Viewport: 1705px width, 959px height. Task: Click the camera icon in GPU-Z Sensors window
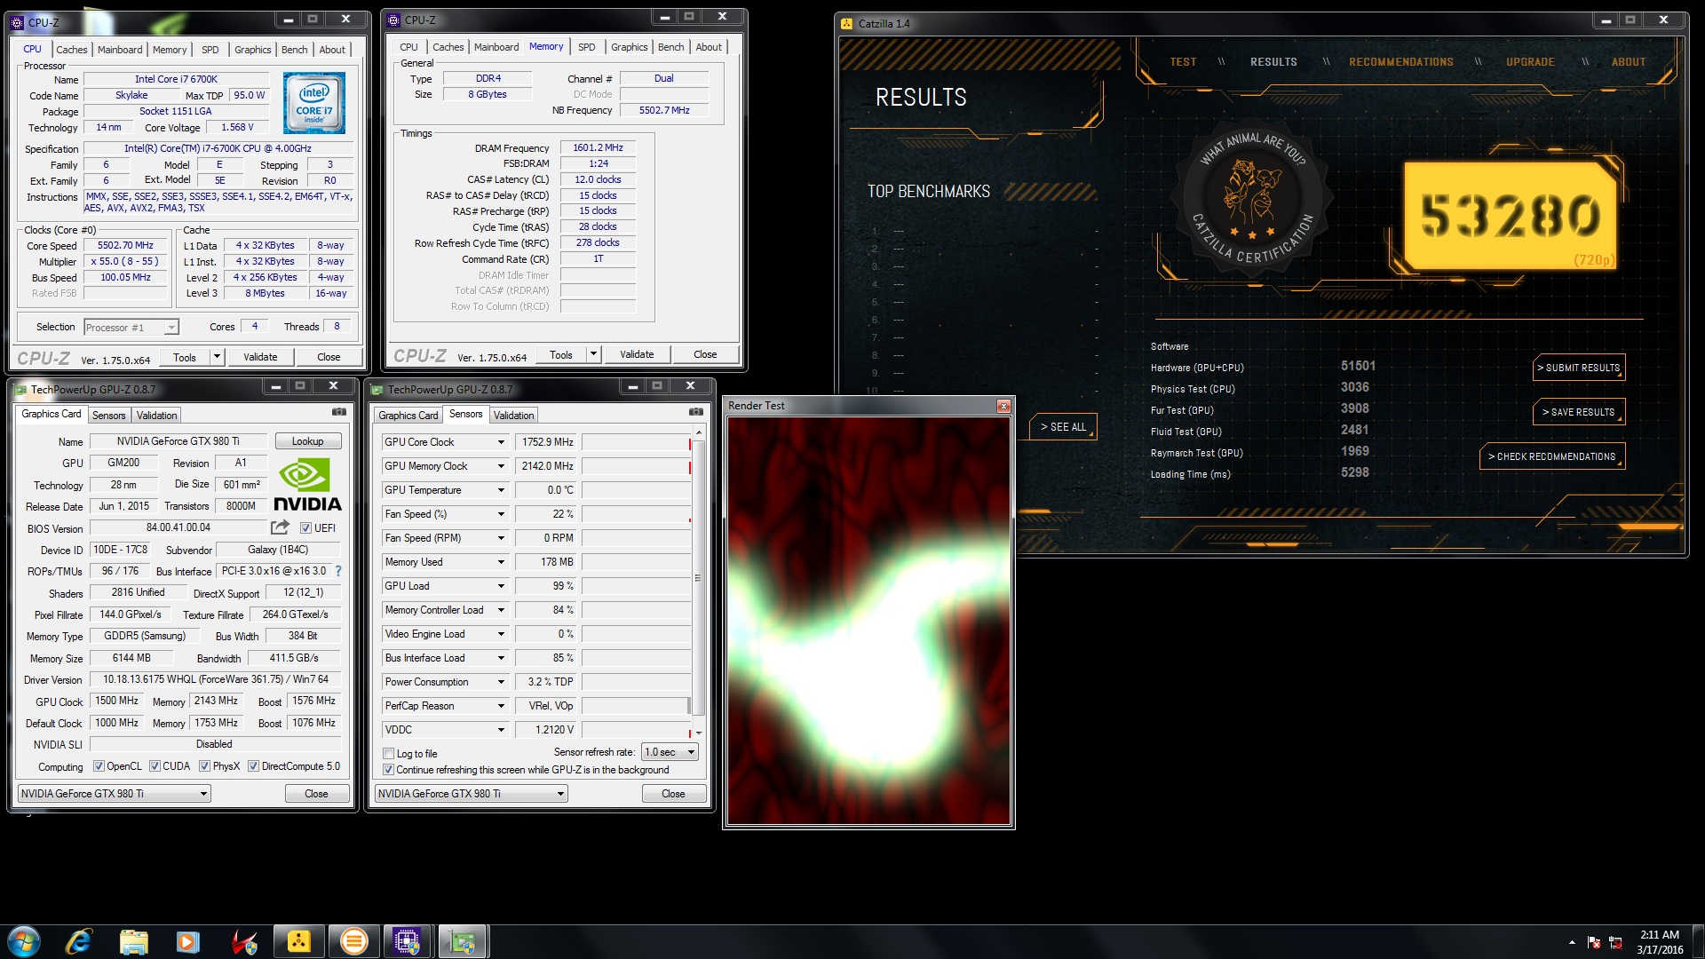[696, 412]
